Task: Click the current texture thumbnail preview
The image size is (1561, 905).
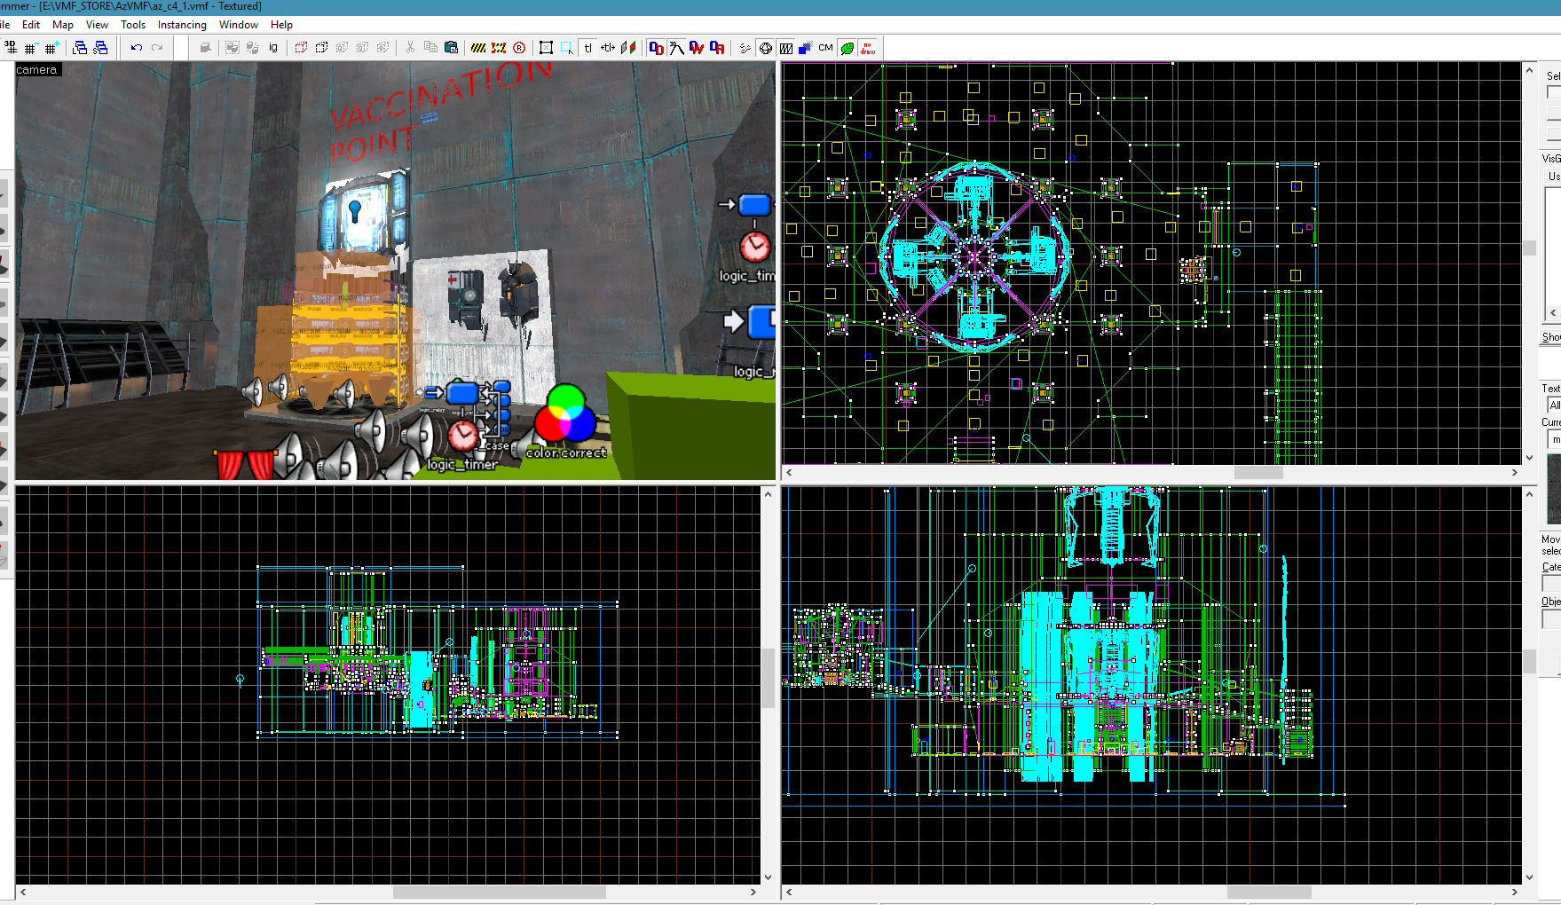Action: (1554, 489)
